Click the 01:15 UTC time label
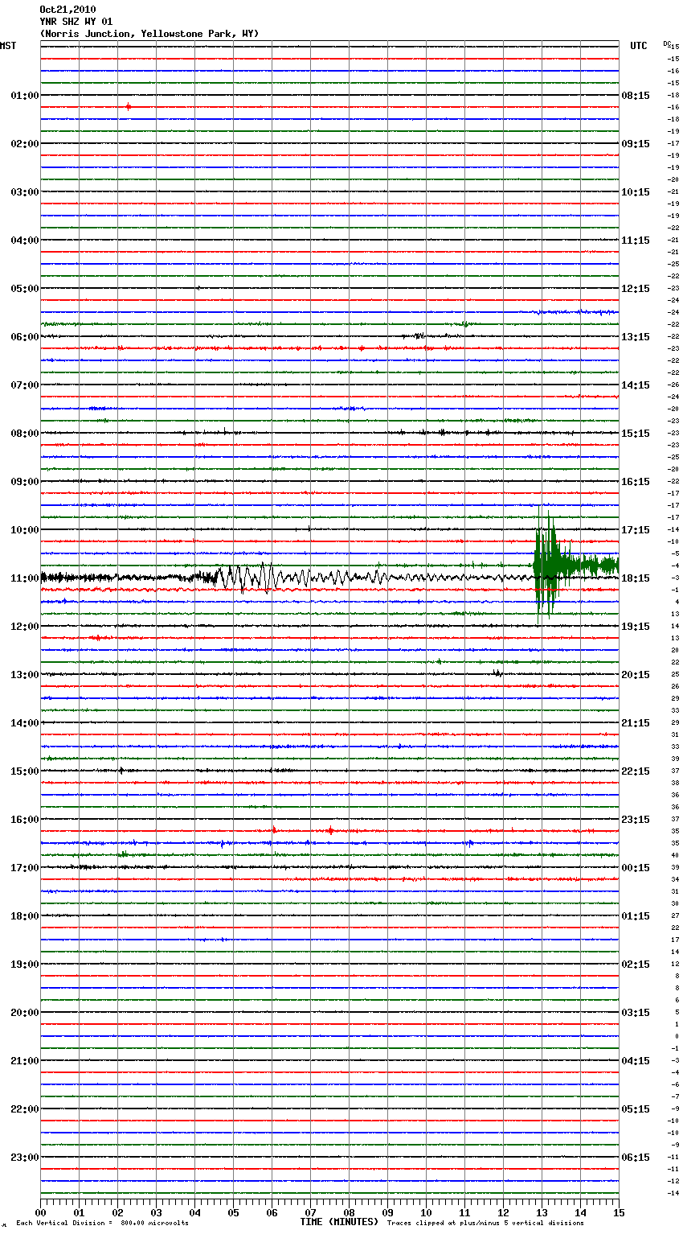683x1234 pixels. [x=636, y=916]
